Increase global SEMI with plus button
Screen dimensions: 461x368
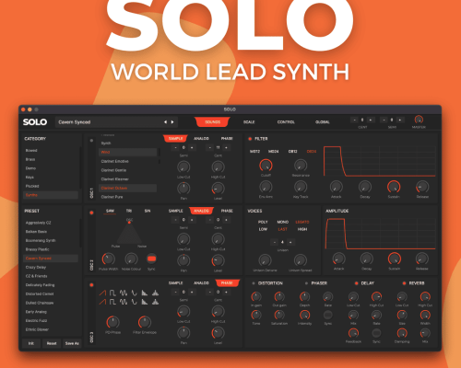click(400, 120)
